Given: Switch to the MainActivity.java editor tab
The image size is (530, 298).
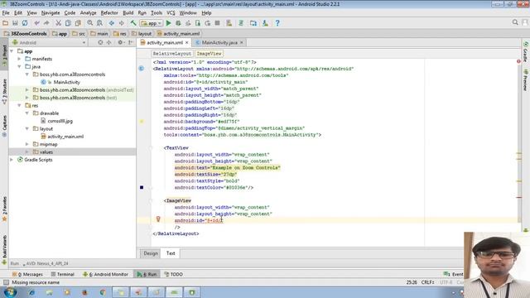Looking at the screenshot, I should coord(219,42).
